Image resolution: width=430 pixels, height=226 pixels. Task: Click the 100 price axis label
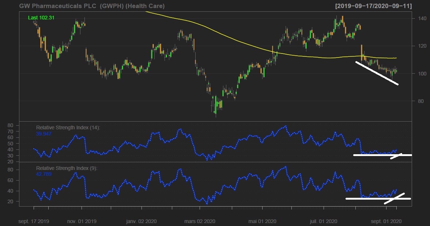pyautogui.click(x=422, y=73)
